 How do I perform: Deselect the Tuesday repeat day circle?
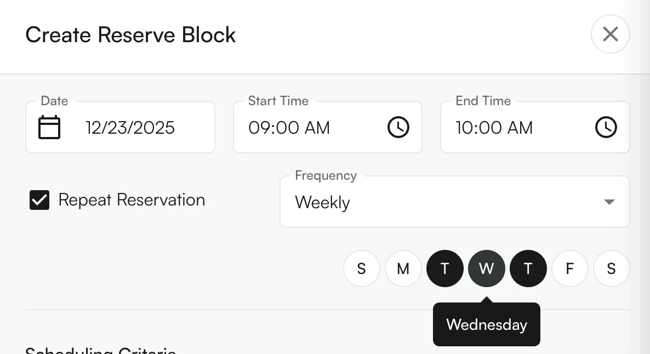tap(444, 269)
